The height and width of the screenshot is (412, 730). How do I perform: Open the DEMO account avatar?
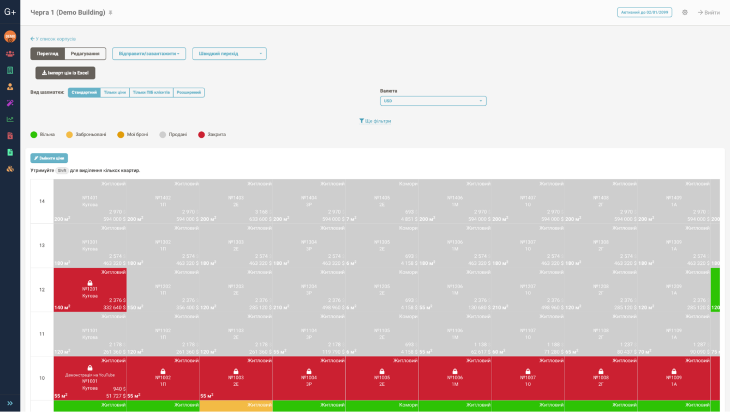10,37
